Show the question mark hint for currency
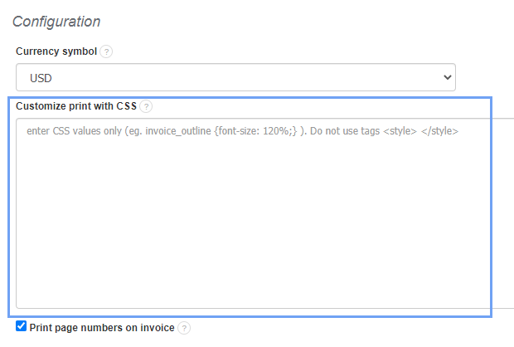This screenshot has width=514, height=347. click(106, 51)
